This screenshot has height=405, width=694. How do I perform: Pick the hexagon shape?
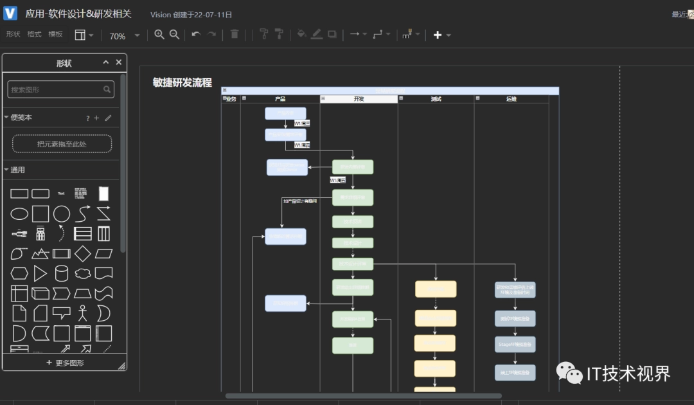(x=19, y=274)
